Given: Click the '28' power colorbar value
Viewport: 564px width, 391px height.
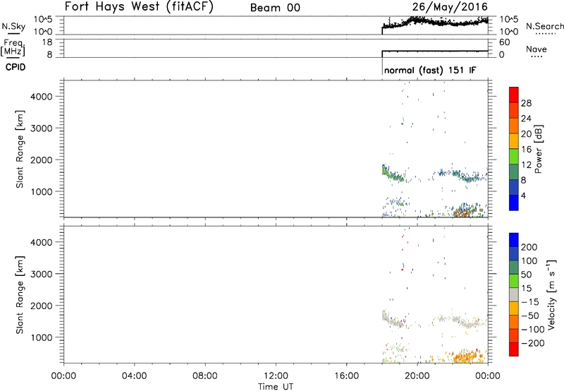Looking at the screenshot, I should (526, 103).
